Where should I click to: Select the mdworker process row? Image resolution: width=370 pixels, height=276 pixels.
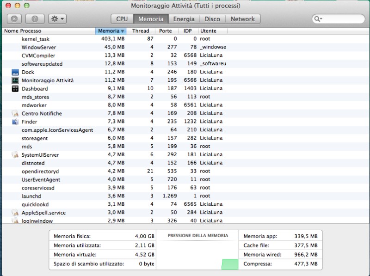[x=186, y=105]
